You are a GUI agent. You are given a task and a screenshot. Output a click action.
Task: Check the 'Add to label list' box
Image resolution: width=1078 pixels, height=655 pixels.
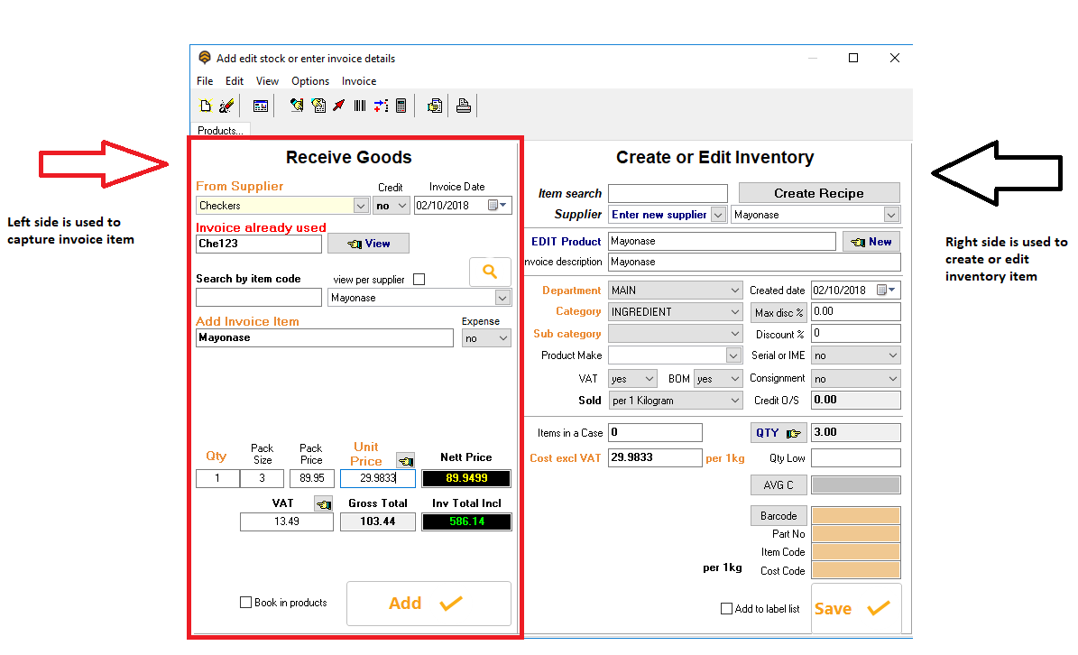[727, 609]
